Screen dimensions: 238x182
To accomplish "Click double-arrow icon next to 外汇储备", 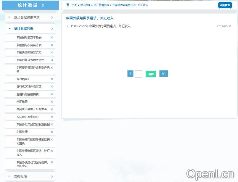I will click(52, 102).
